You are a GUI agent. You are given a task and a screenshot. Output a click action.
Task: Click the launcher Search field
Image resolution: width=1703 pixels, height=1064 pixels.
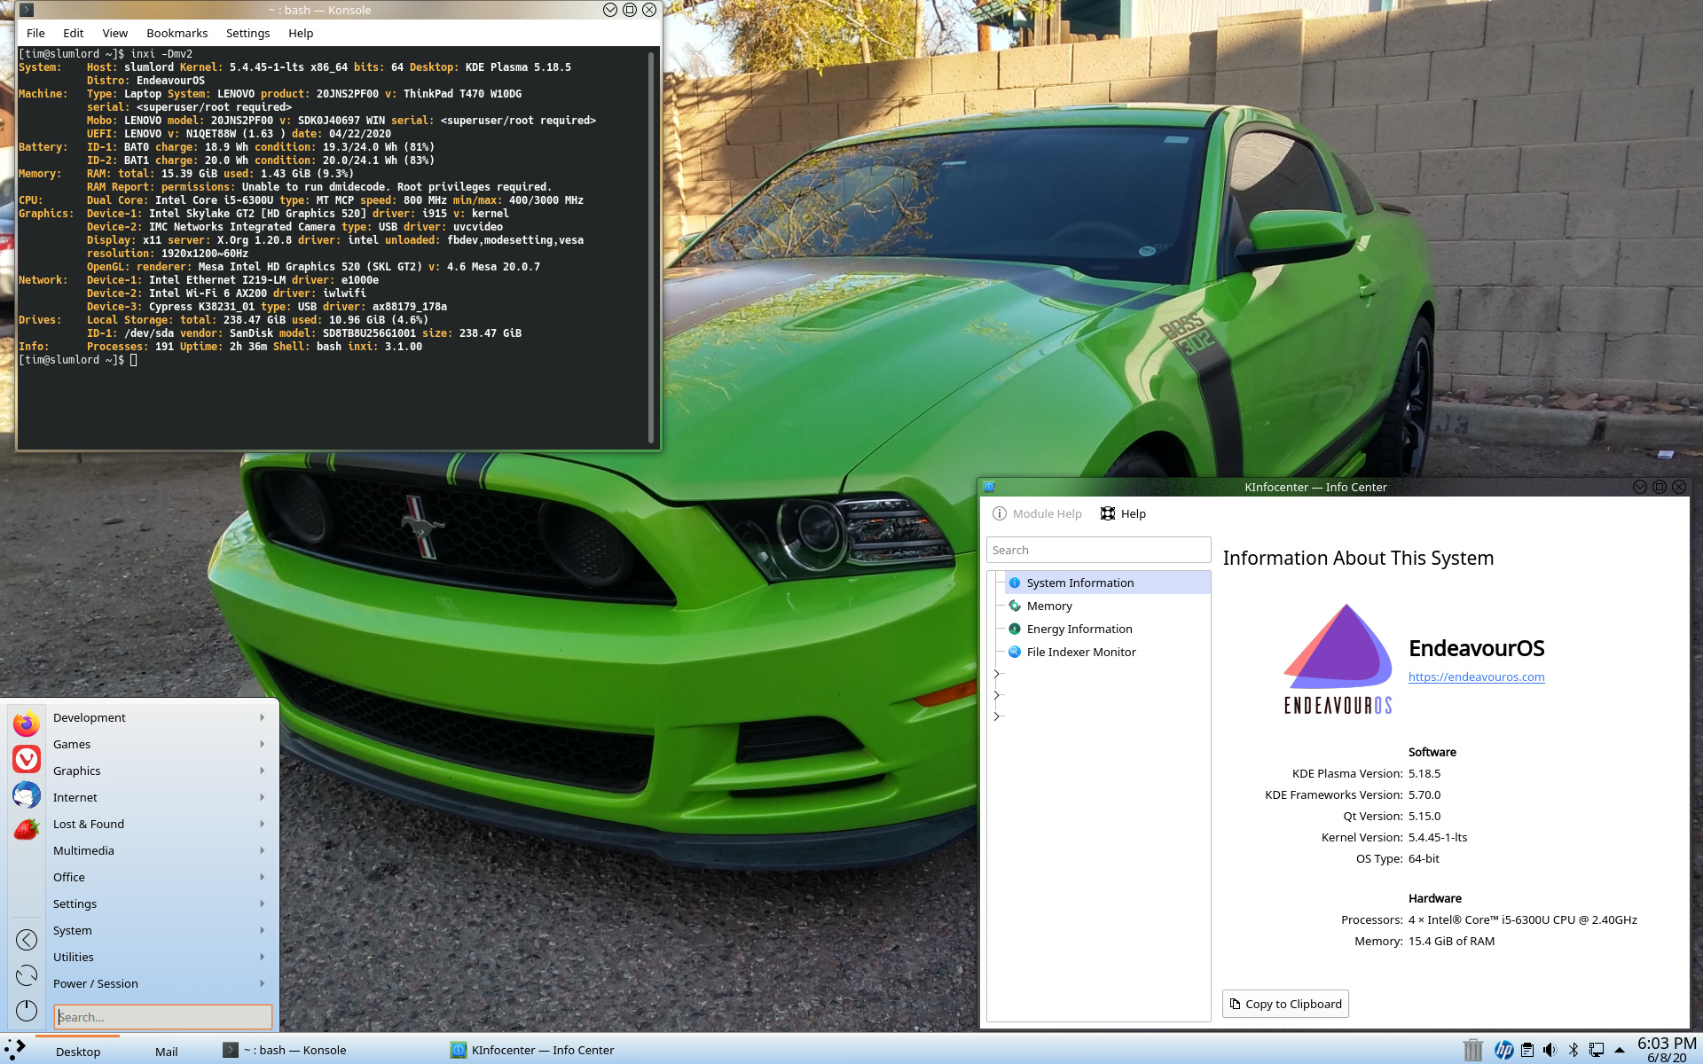pyautogui.click(x=162, y=1017)
